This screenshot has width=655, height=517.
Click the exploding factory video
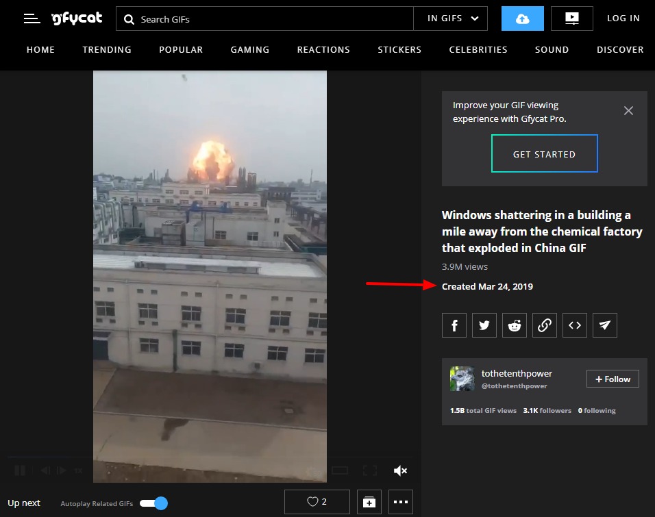tap(210, 277)
